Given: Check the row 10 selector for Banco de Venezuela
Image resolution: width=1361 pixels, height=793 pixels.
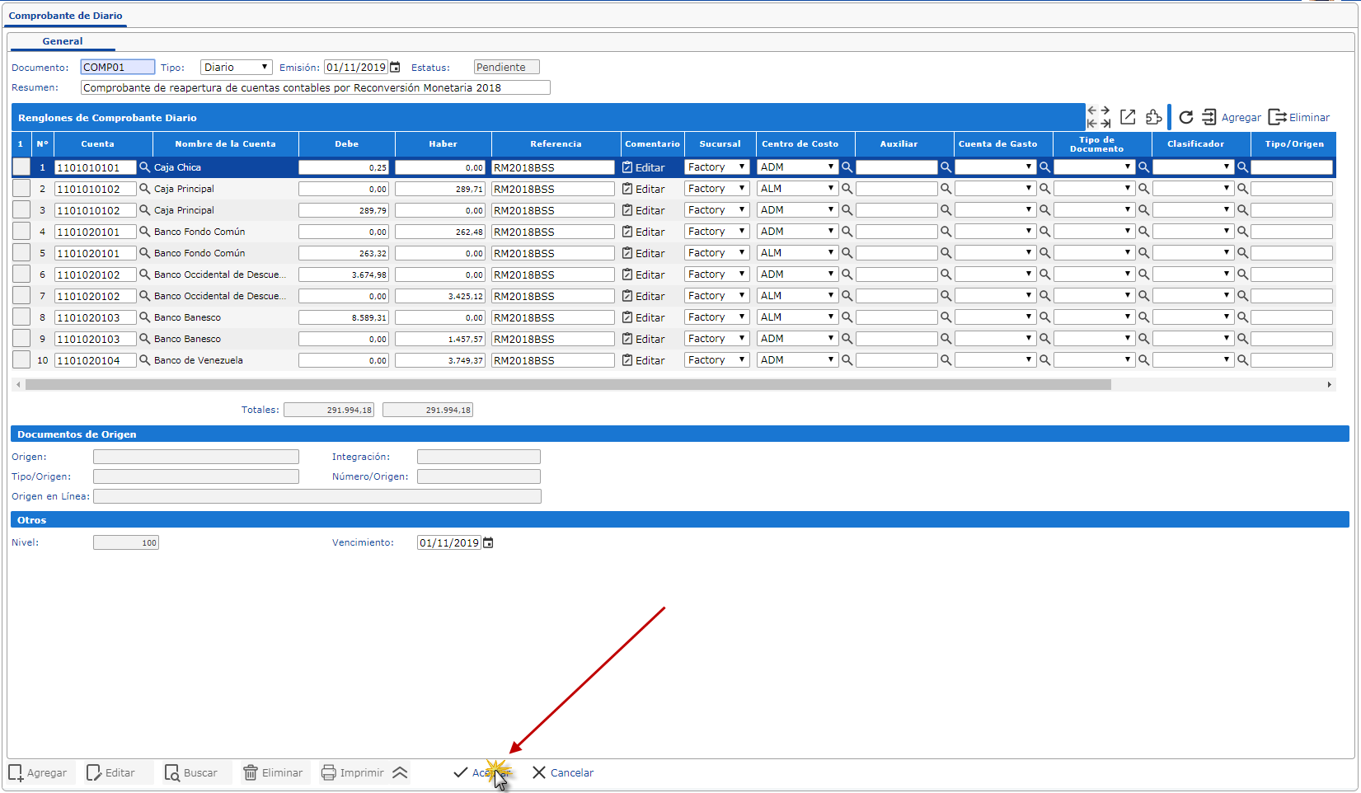Looking at the screenshot, I should click(x=21, y=360).
